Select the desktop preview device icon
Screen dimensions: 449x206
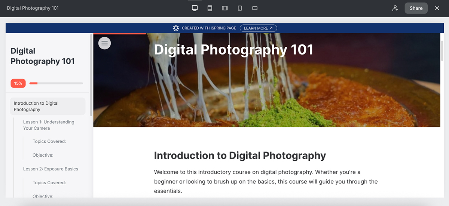(x=195, y=8)
